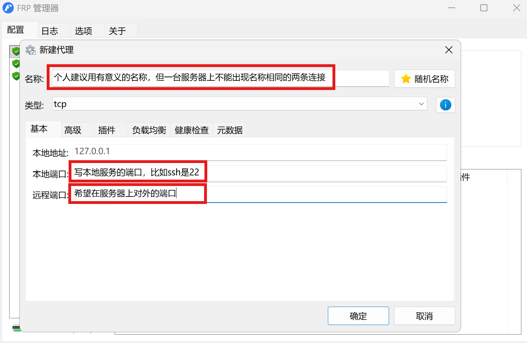
Task: Maximize the FRP 管理器 window
Action: click(484, 8)
